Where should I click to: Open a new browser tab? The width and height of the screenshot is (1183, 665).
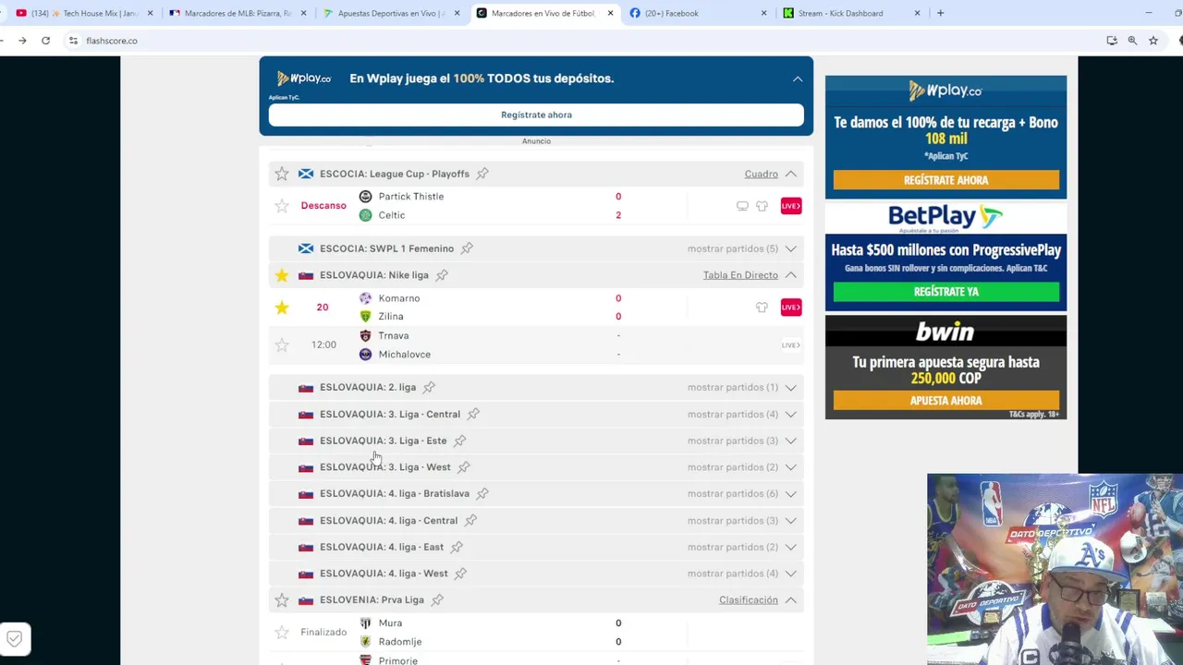941,13
